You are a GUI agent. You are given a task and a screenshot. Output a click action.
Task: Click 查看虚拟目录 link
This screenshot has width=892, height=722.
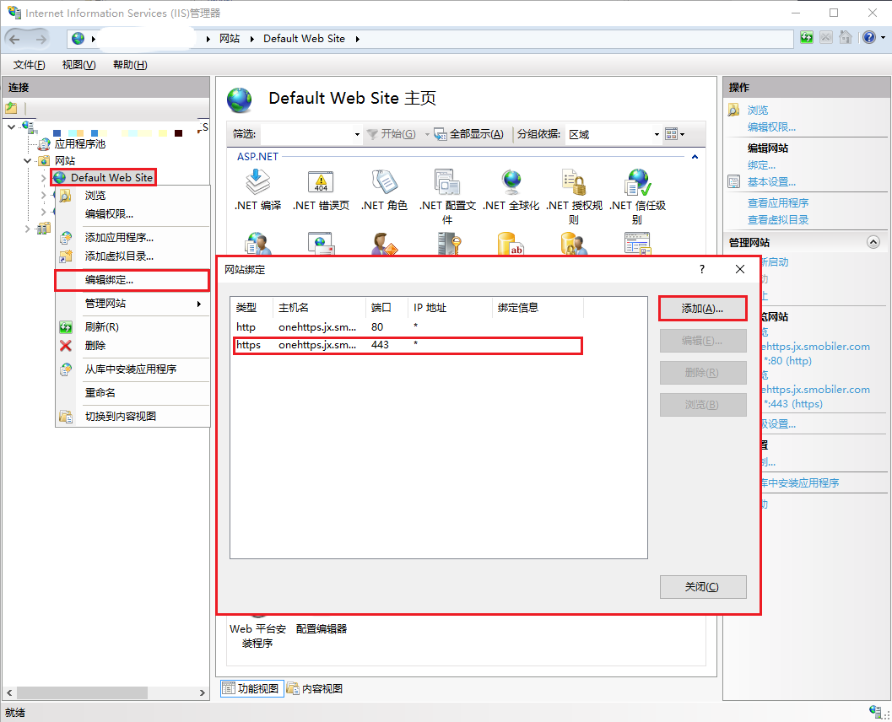778,219
